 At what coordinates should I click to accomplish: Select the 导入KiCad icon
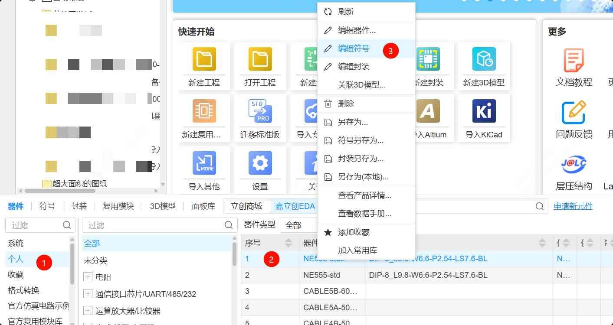pyautogui.click(x=484, y=111)
